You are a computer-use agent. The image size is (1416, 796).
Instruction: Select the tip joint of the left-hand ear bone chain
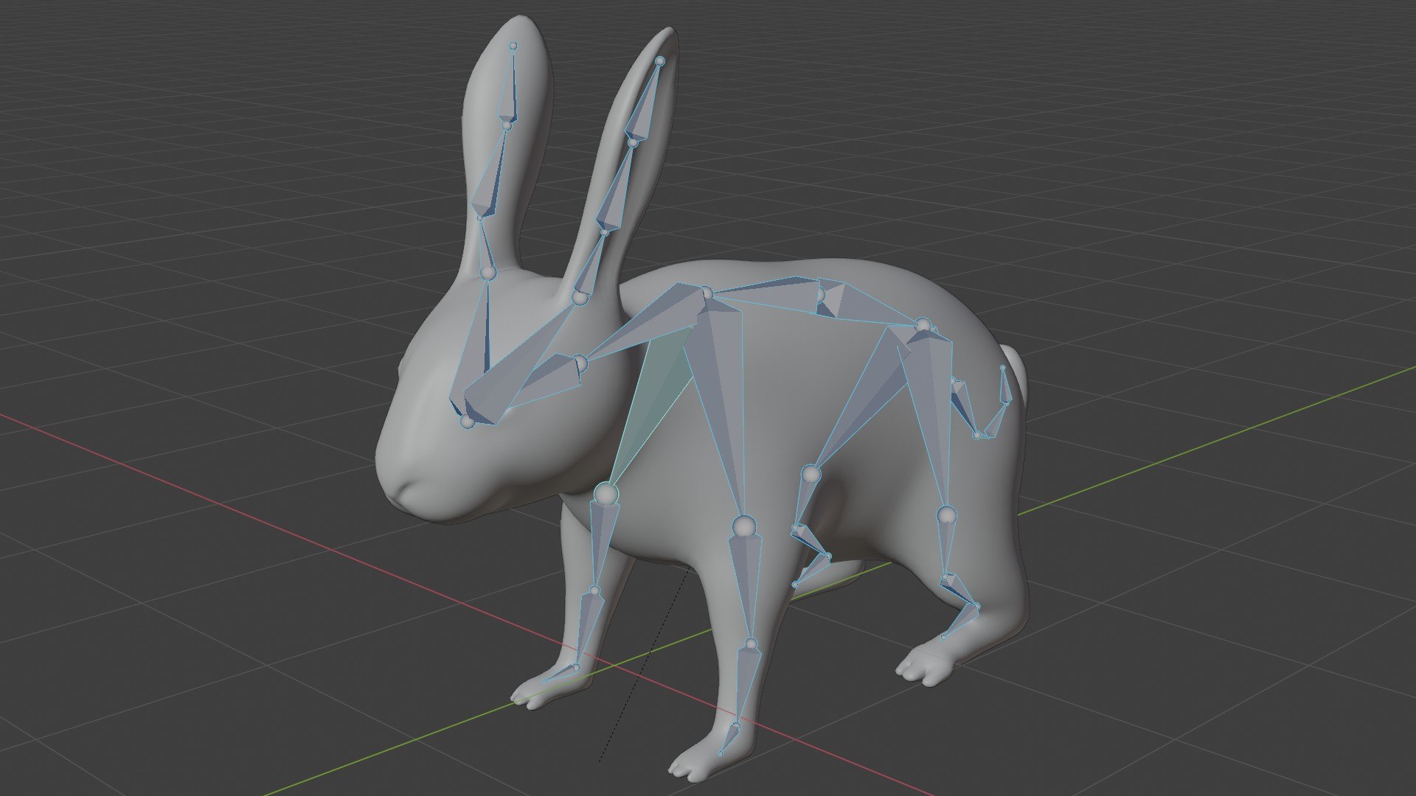(x=513, y=46)
